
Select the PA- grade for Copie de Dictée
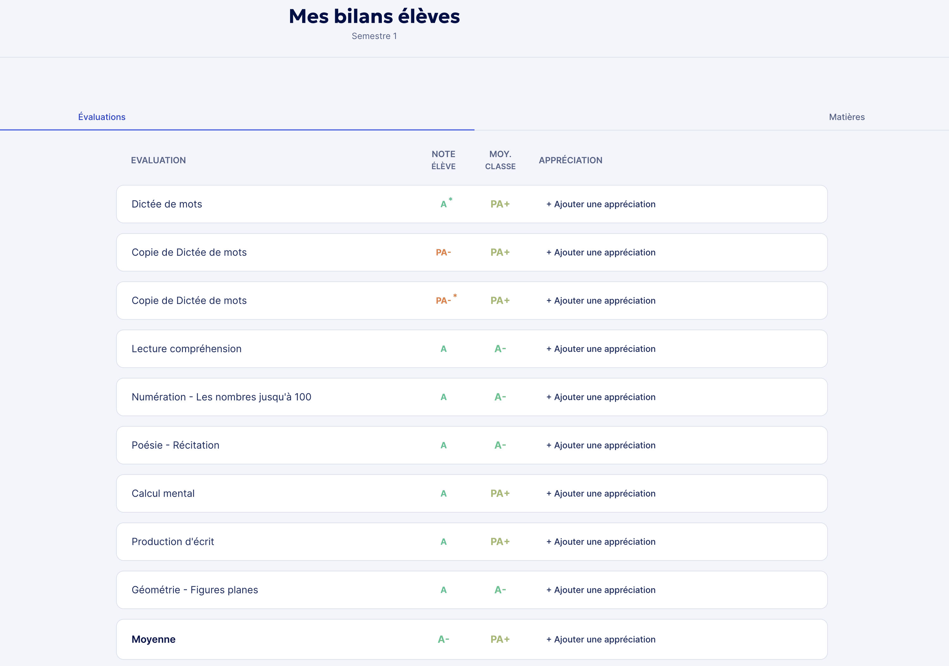[x=443, y=252]
